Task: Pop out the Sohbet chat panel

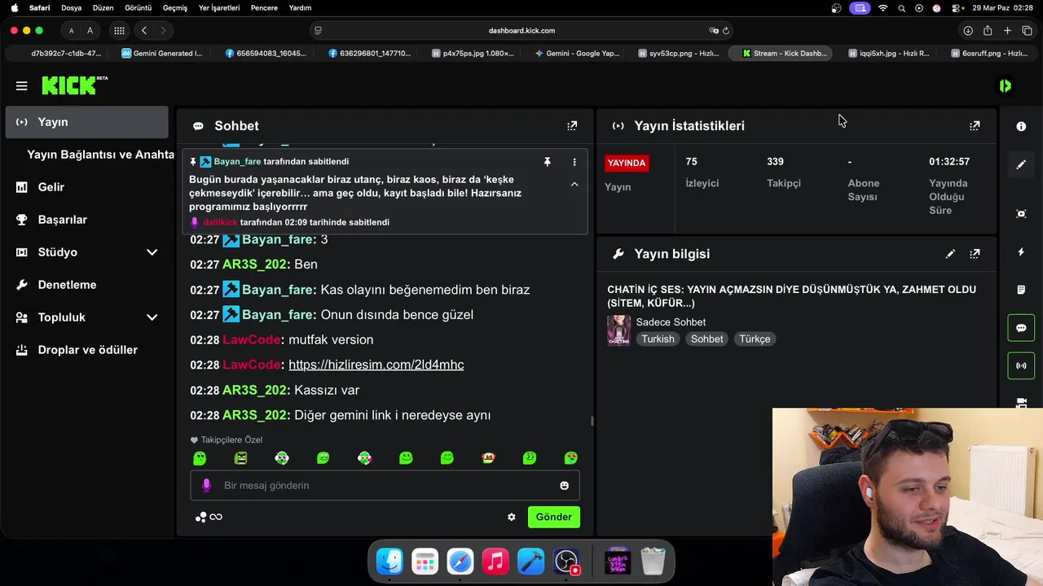Action: tap(572, 126)
